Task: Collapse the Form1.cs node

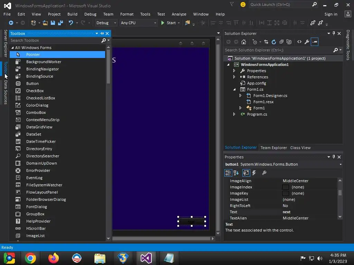Action: pyautogui.click(x=234, y=89)
